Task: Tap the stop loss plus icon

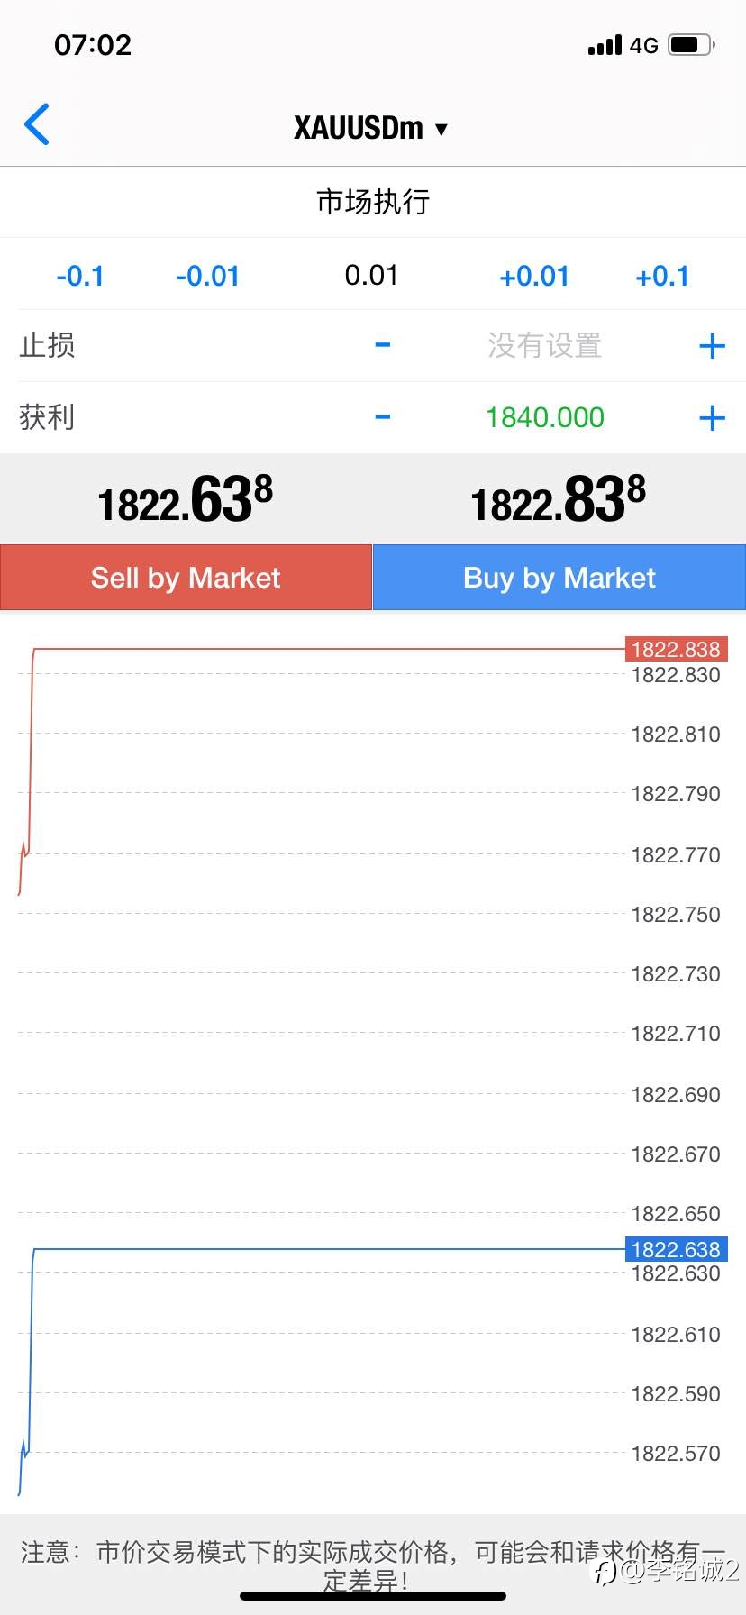Action: [x=712, y=345]
